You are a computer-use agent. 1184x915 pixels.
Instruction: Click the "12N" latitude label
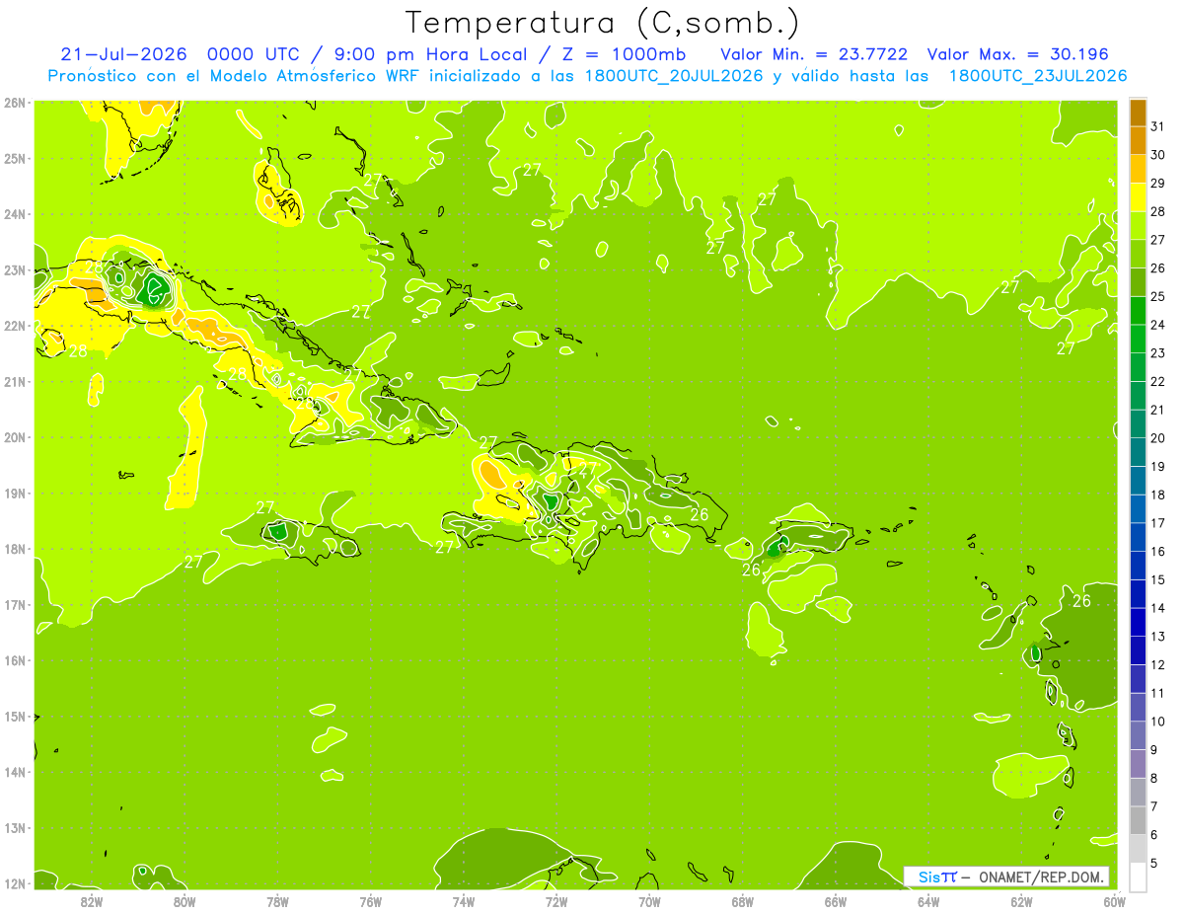click(15, 883)
